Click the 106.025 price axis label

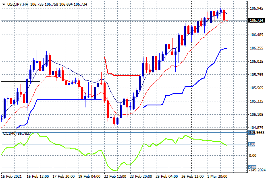(x=256, y=61)
